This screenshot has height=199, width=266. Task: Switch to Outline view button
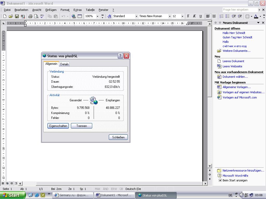[16, 183]
